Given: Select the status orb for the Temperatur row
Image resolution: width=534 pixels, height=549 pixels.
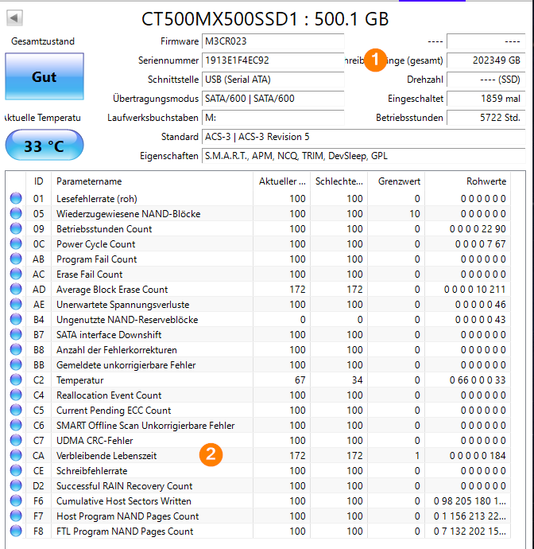Looking at the screenshot, I should (16, 380).
